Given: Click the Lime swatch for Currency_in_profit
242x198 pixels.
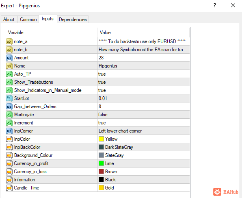Looking at the screenshot, I should (x=101, y=163).
